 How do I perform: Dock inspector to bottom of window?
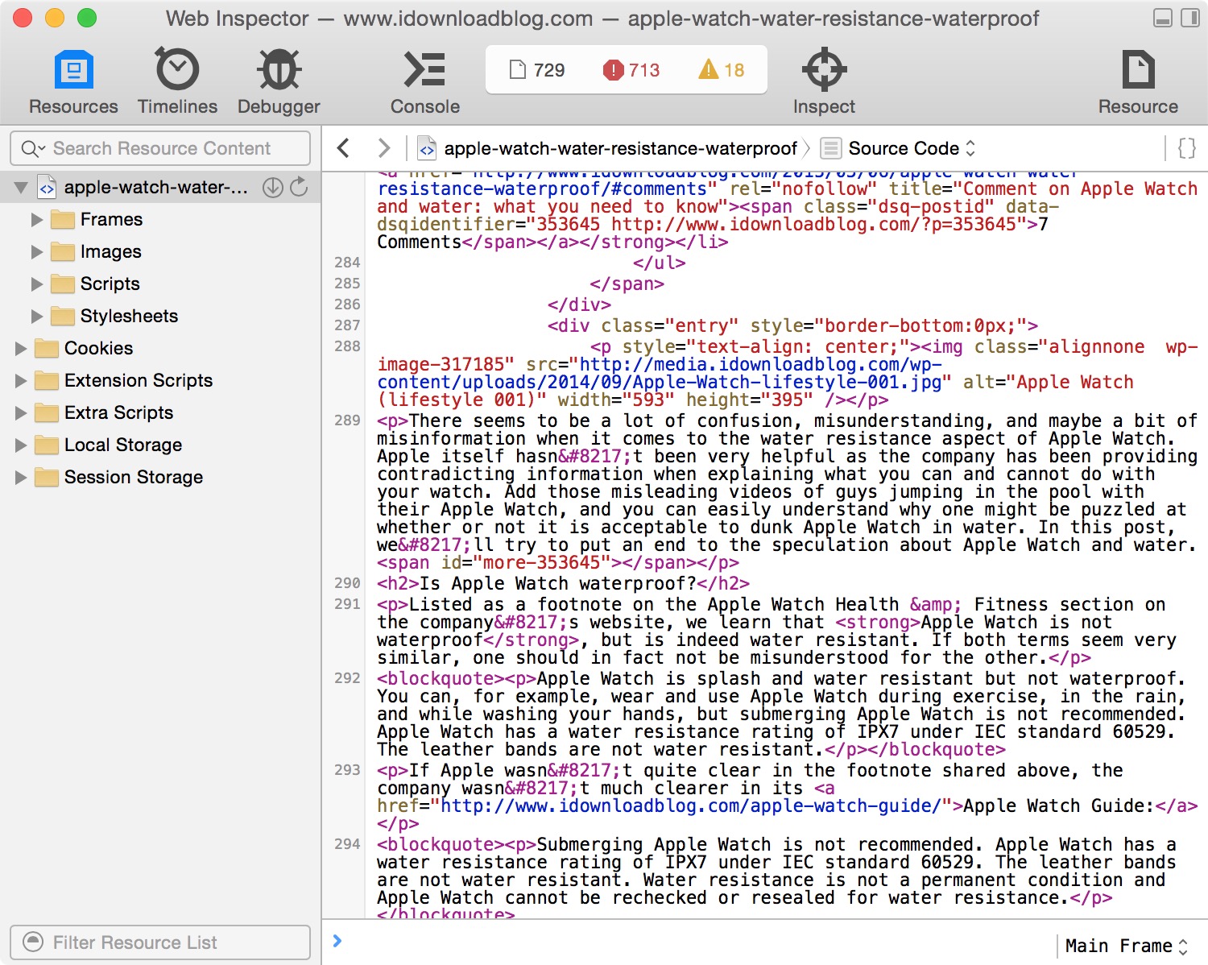click(x=1163, y=18)
